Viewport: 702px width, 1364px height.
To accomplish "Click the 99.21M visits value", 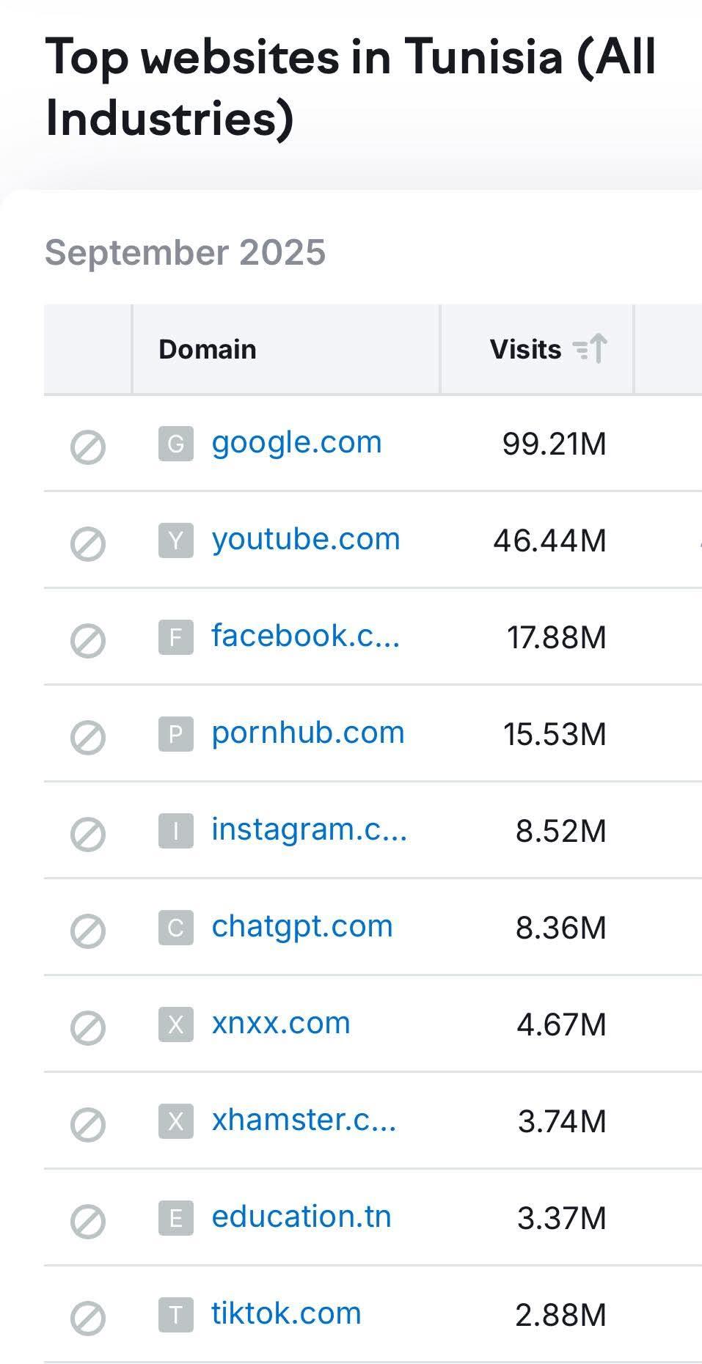I will point(555,444).
